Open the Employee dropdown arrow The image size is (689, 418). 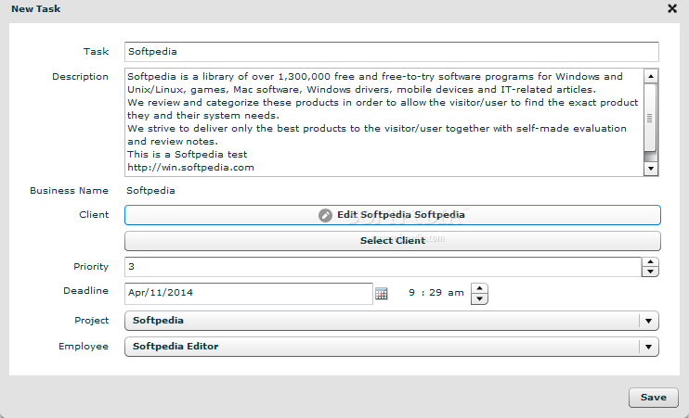[x=648, y=347]
